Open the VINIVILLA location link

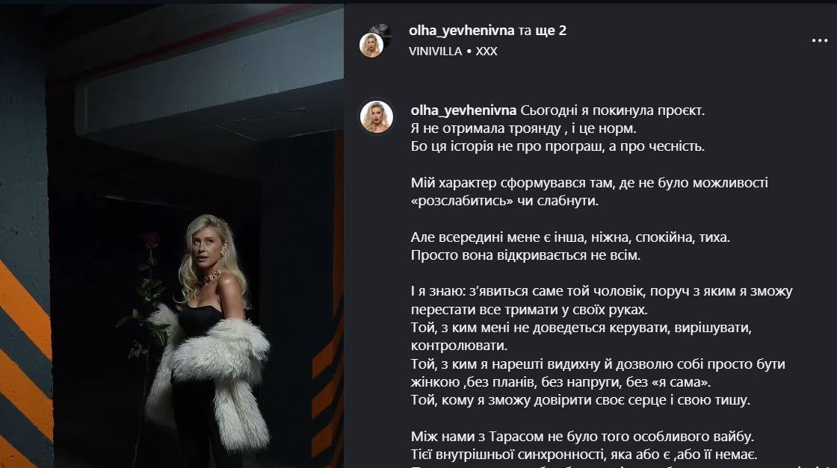[435, 52]
